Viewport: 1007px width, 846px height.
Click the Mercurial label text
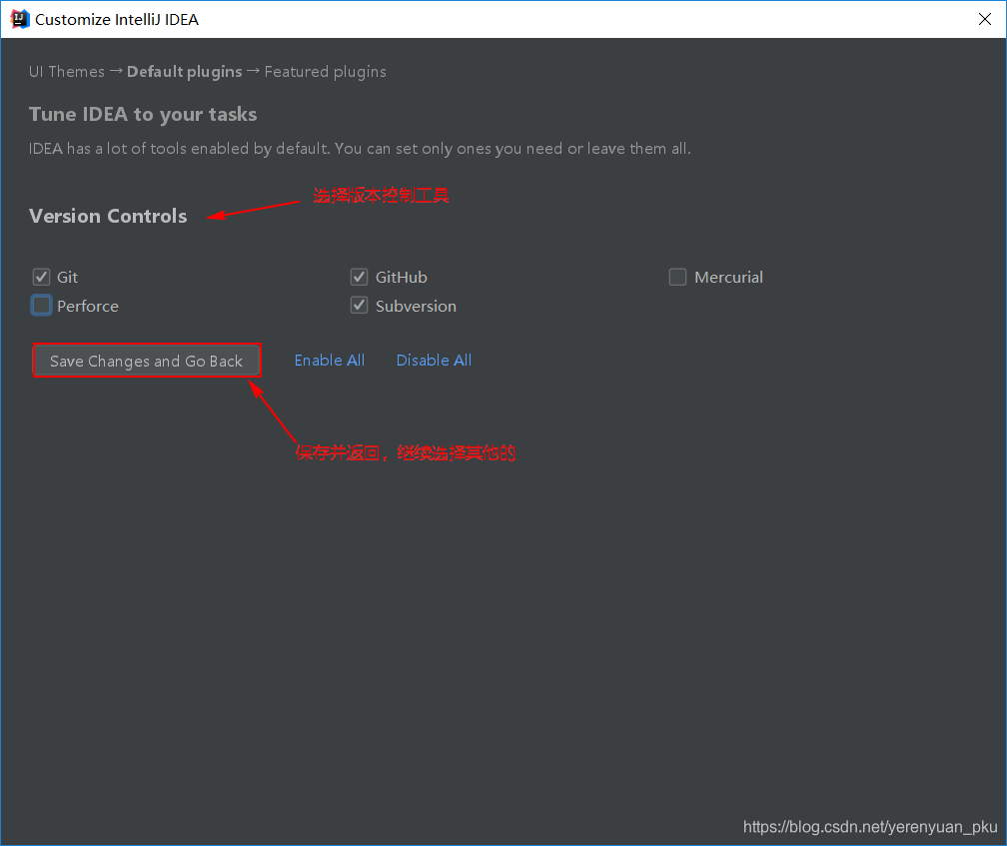(729, 278)
